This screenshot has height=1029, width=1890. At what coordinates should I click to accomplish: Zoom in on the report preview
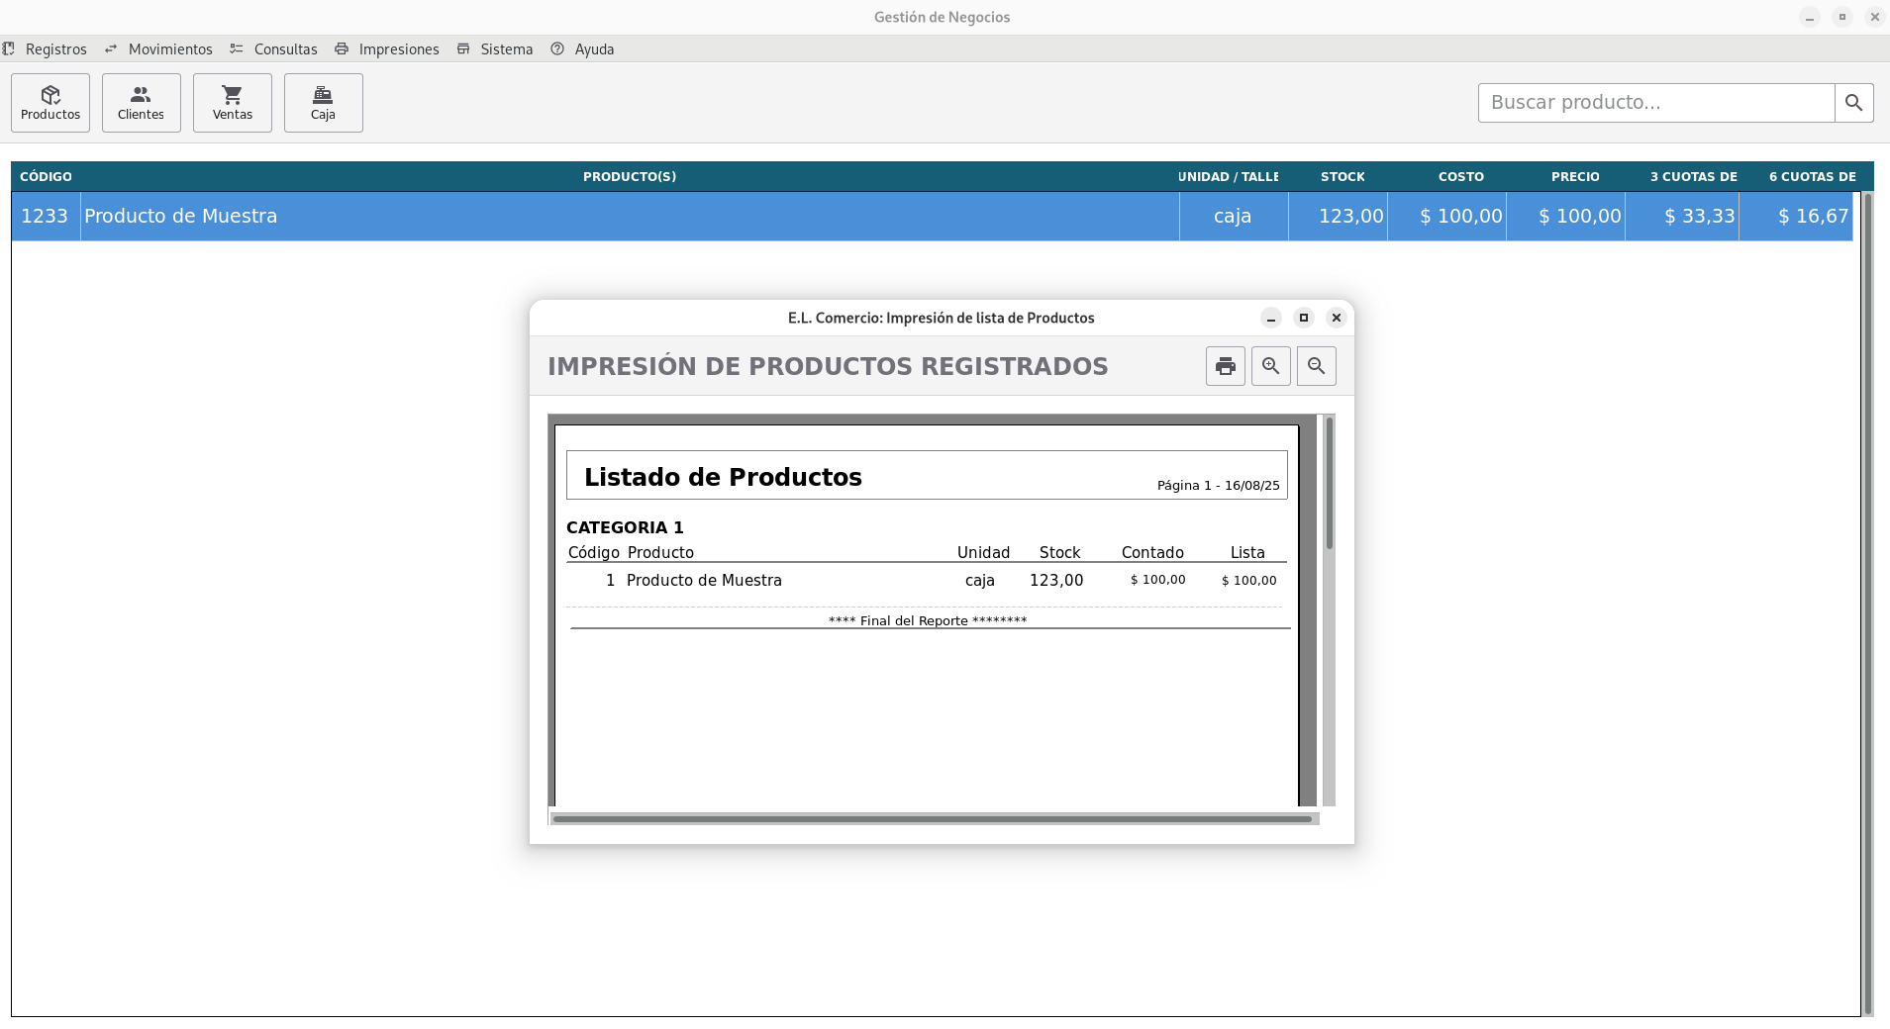(x=1270, y=366)
